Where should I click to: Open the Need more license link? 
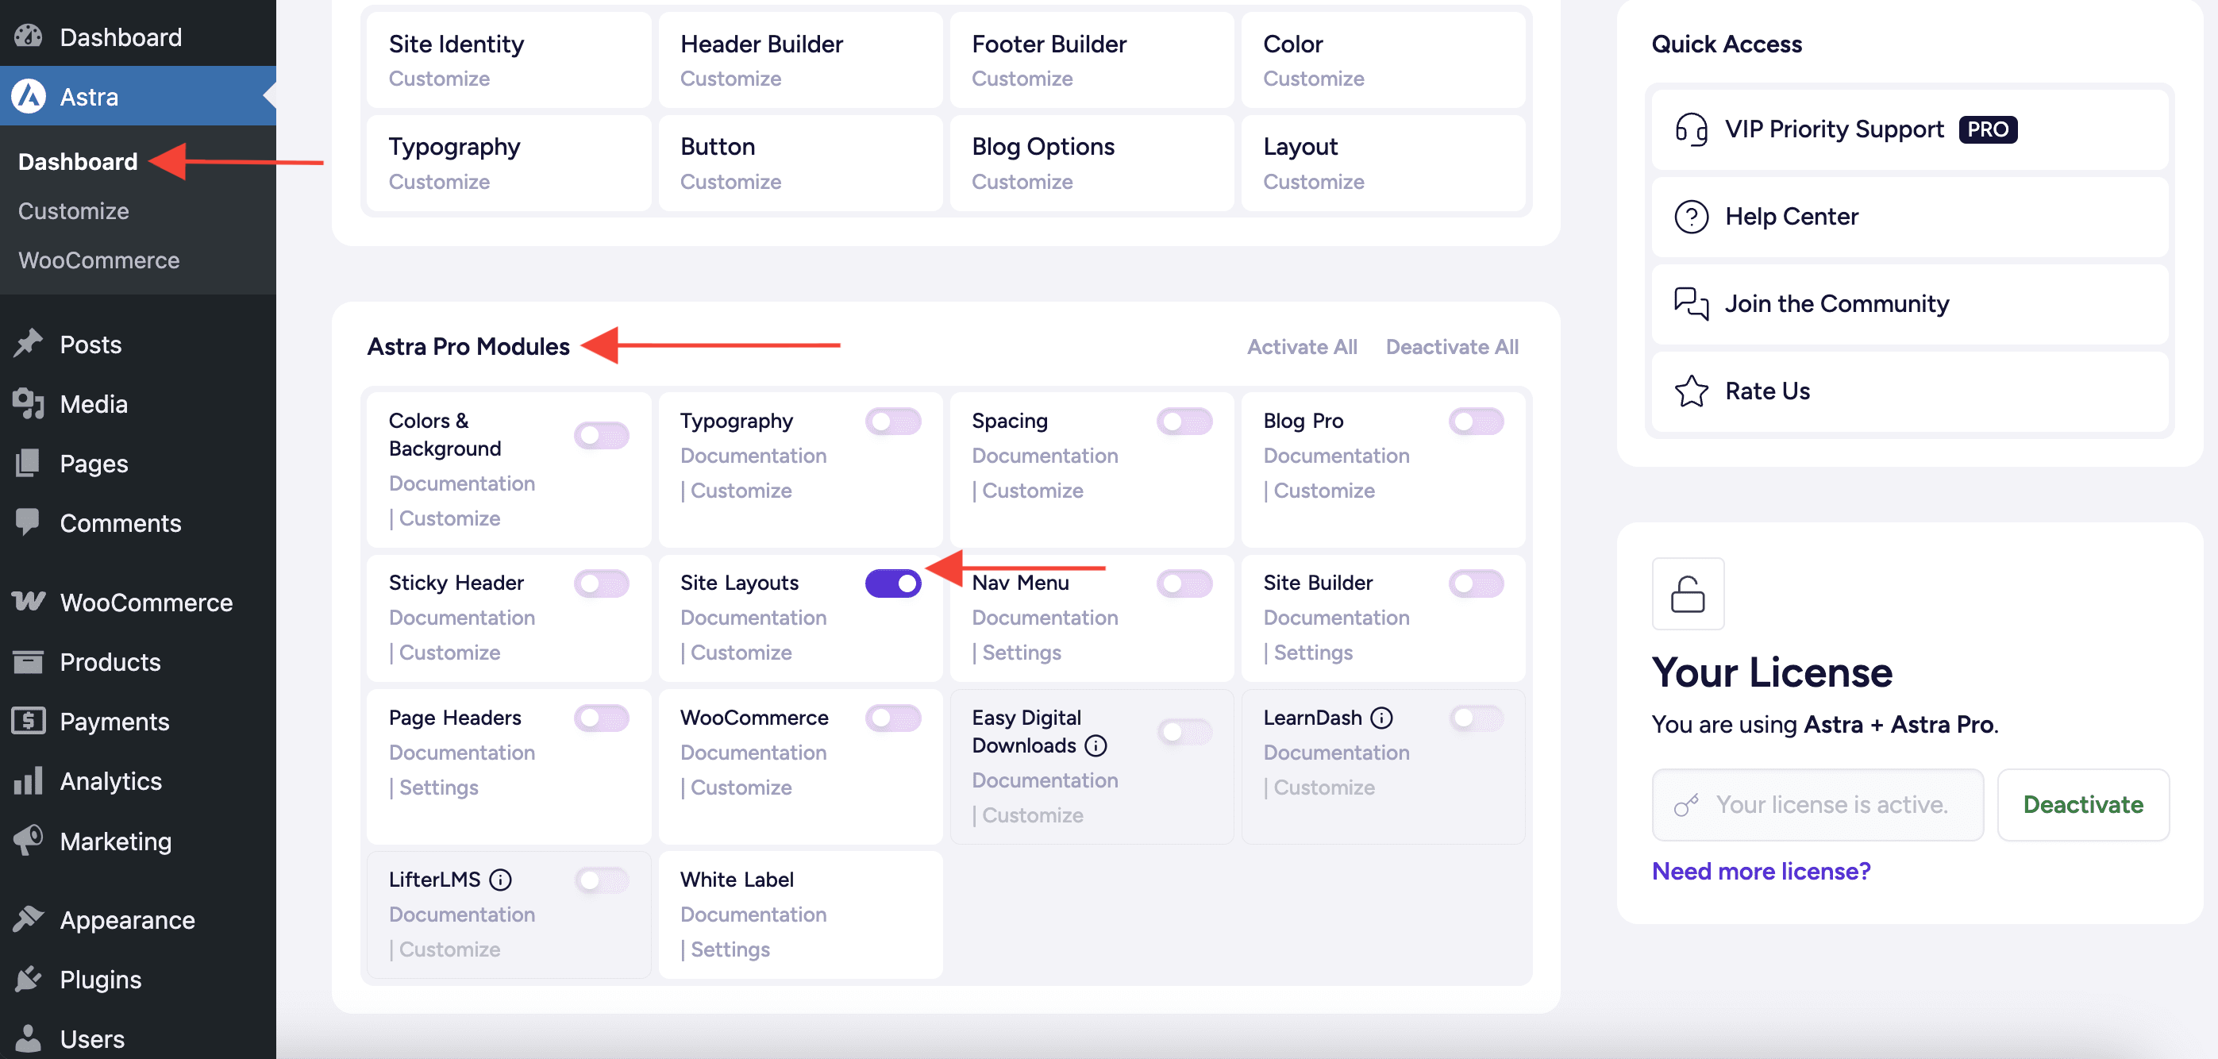click(x=1761, y=870)
